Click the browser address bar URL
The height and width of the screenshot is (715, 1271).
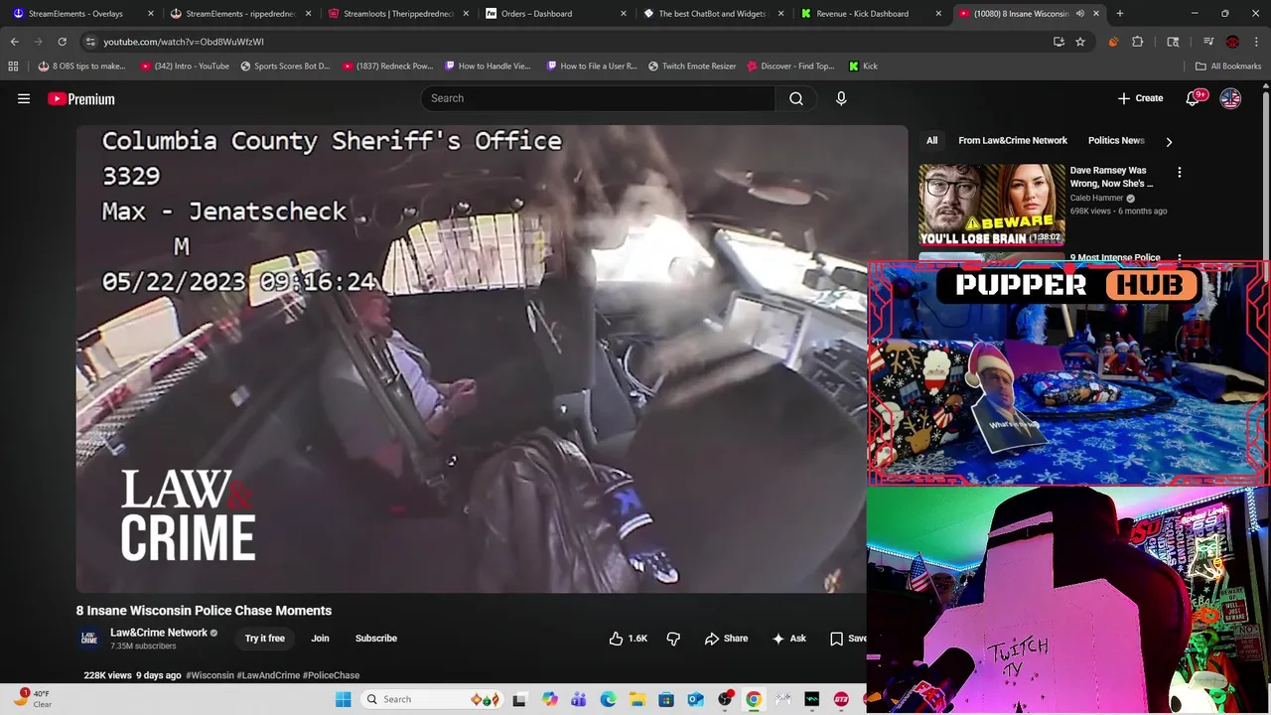pos(184,42)
